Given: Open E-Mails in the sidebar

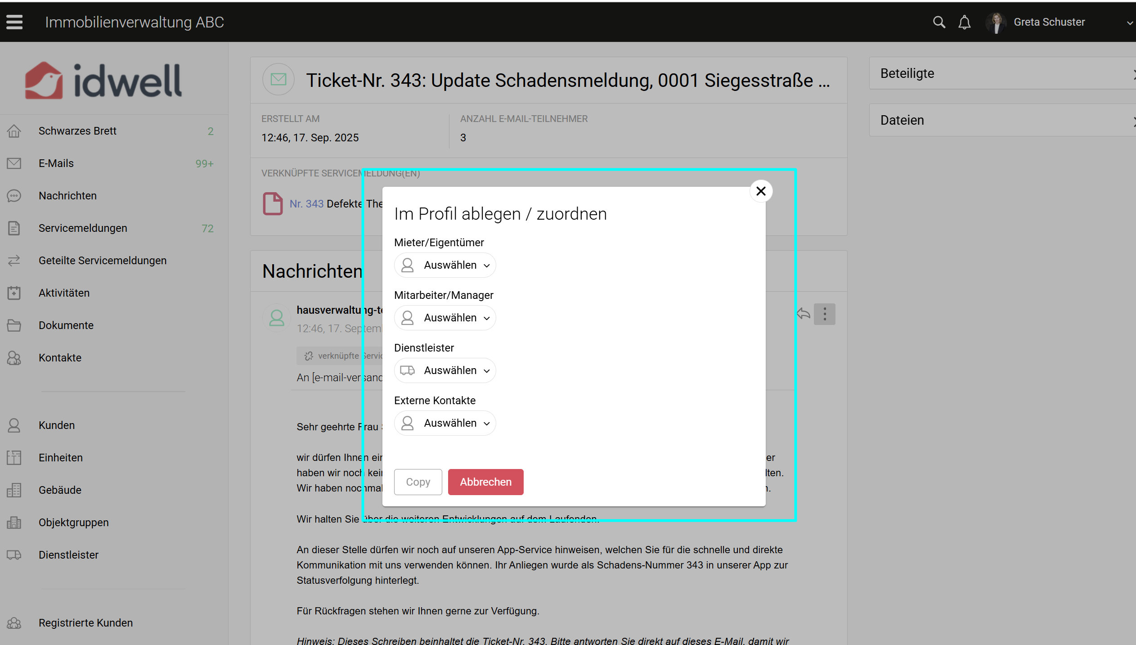Looking at the screenshot, I should coord(56,163).
